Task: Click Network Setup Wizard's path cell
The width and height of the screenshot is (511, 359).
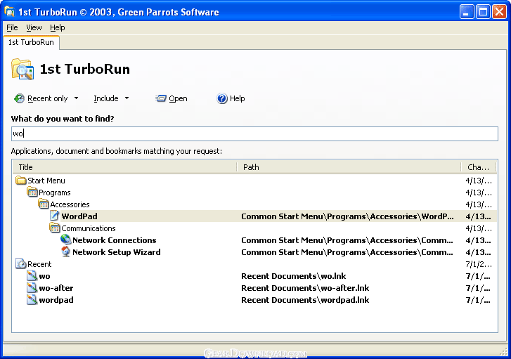Action: tap(347, 252)
